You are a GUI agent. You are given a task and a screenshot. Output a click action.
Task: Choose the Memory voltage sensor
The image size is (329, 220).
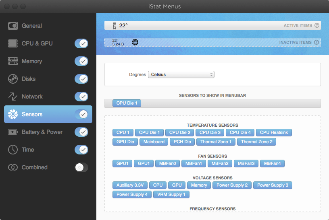pyautogui.click(x=199, y=185)
